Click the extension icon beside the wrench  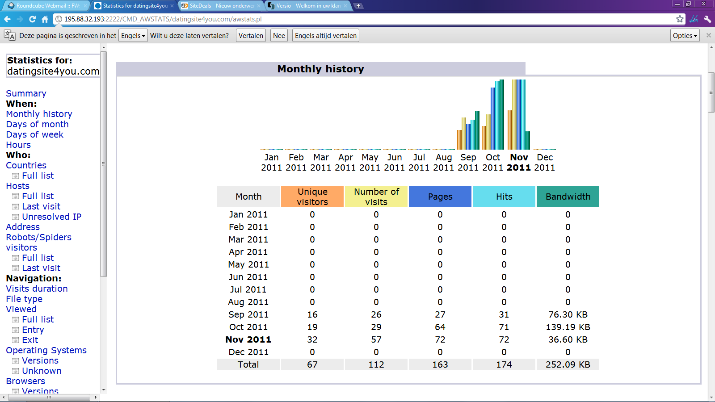tap(694, 19)
